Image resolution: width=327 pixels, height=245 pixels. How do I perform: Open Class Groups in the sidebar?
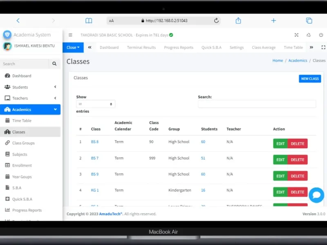(30, 143)
